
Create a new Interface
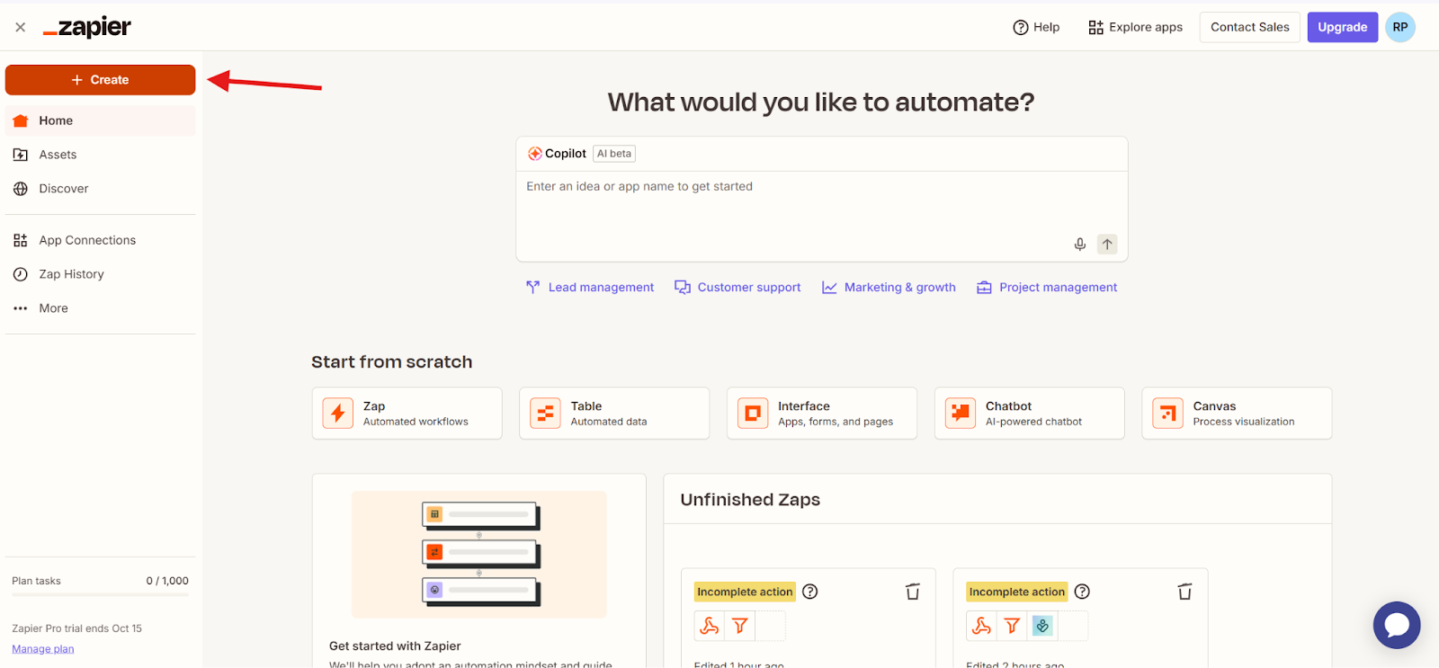pyautogui.click(x=822, y=414)
